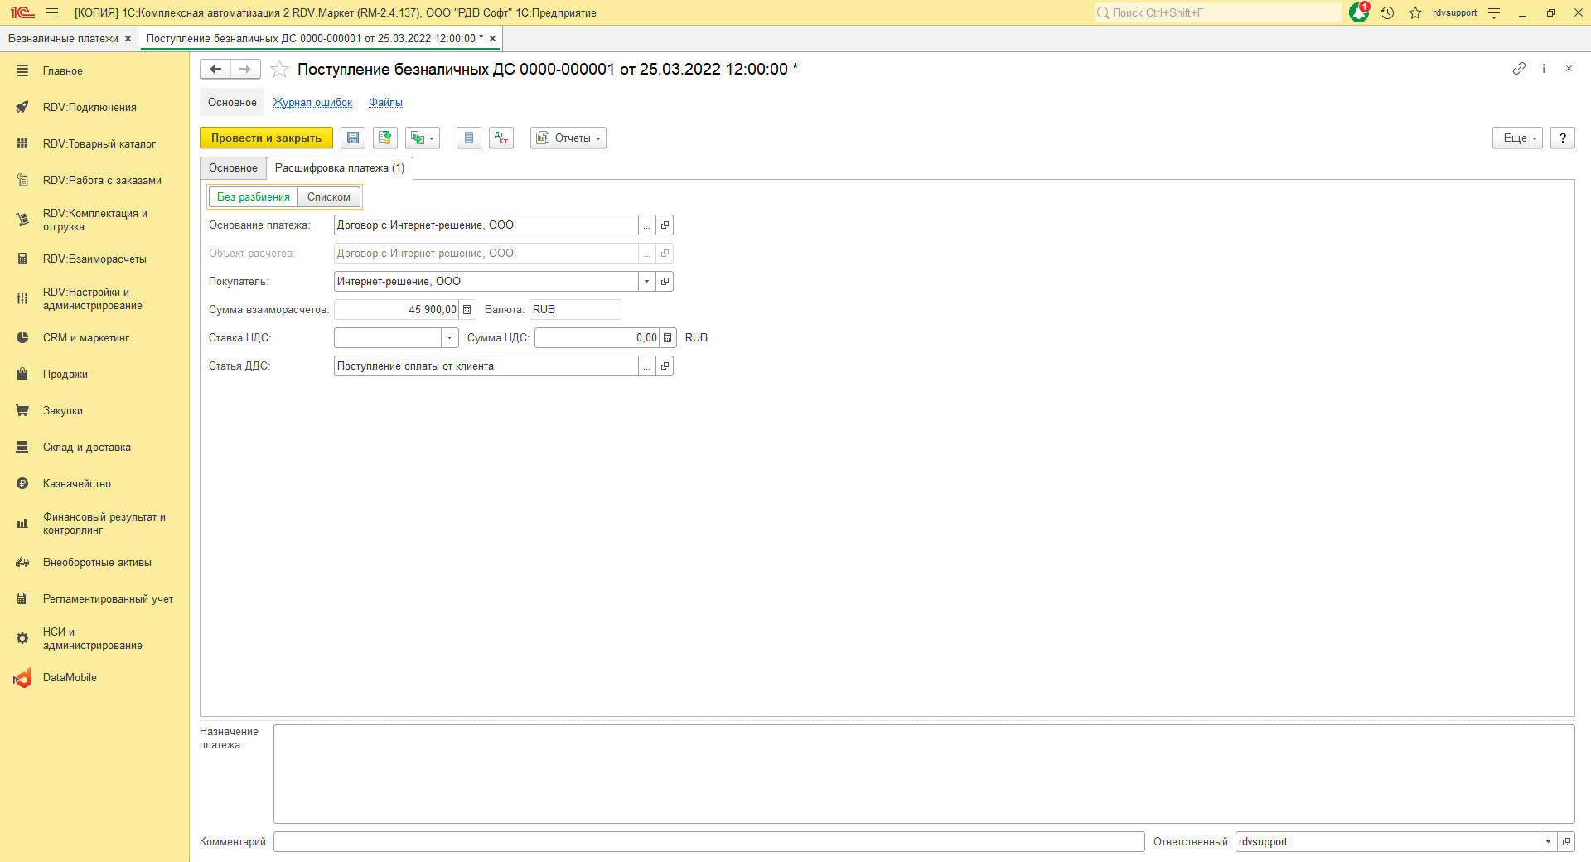Open Статья ДДС record with open icon
Viewport: 1591px width, 862px height.
click(x=665, y=366)
